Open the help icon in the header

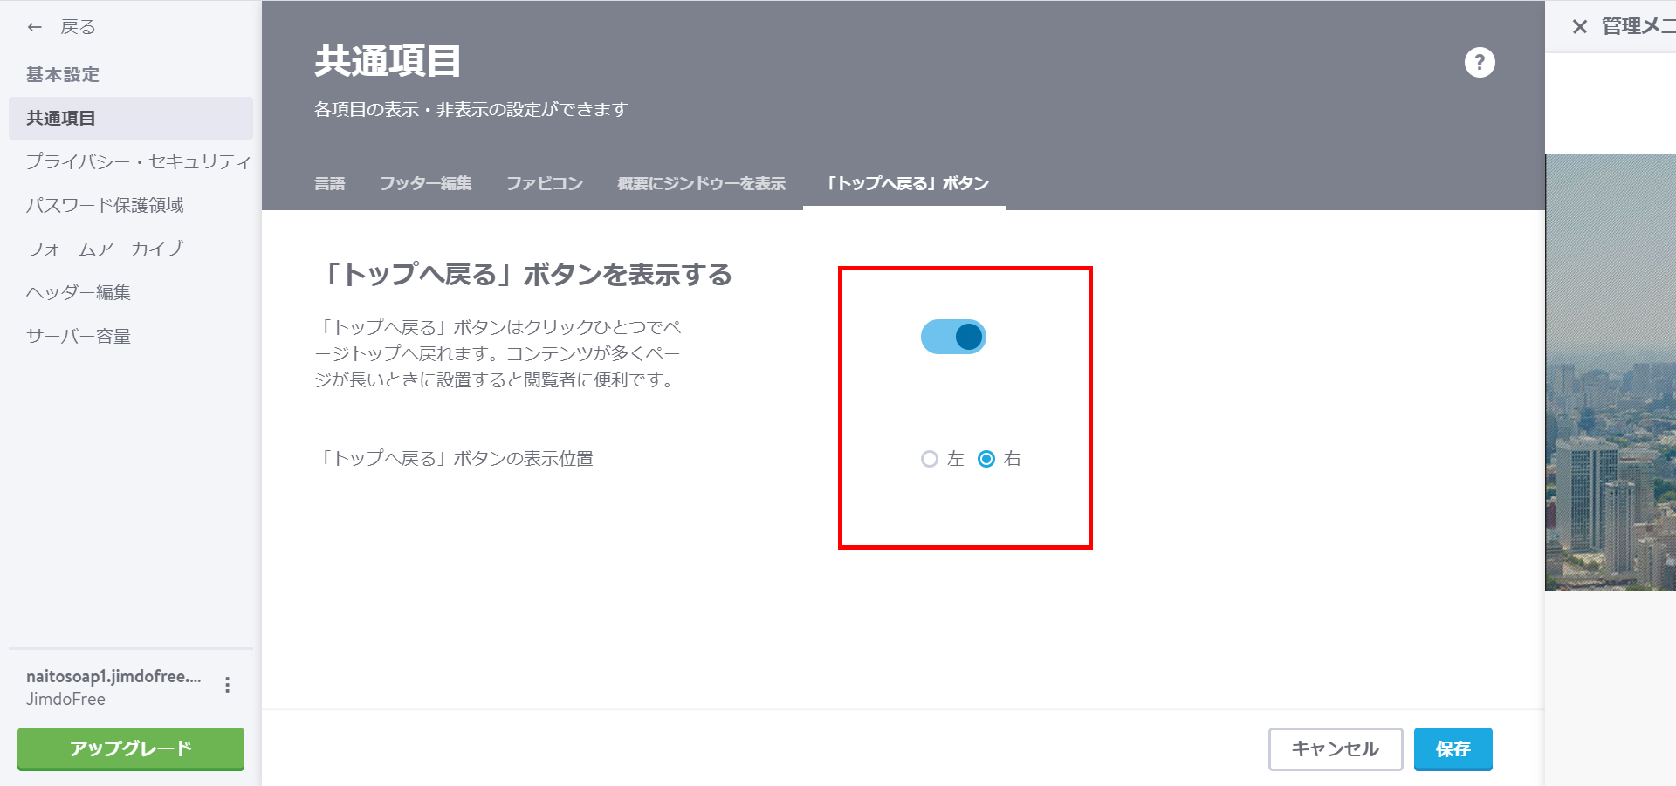pos(1479,62)
